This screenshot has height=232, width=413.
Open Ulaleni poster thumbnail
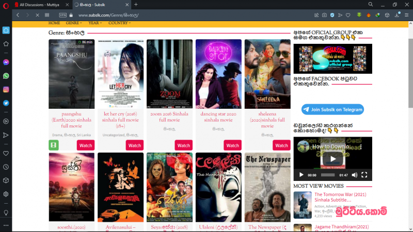pos(218,187)
